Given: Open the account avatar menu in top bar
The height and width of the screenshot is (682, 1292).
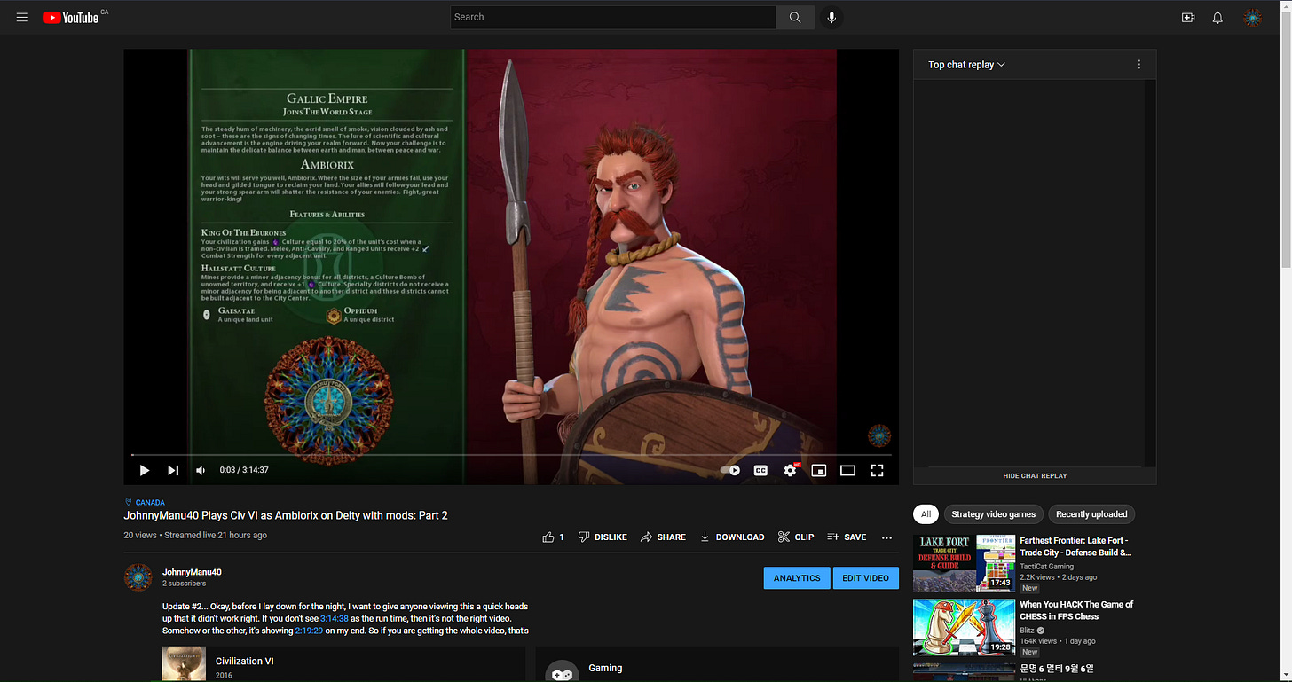Looking at the screenshot, I should coord(1252,17).
